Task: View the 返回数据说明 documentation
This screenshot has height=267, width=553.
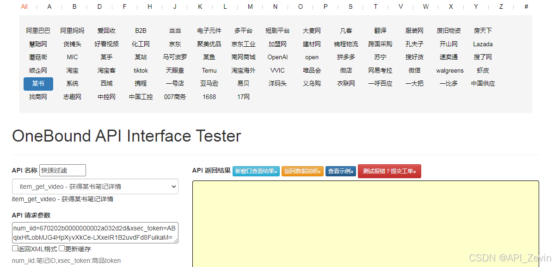Action: click(x=302, y=171)
